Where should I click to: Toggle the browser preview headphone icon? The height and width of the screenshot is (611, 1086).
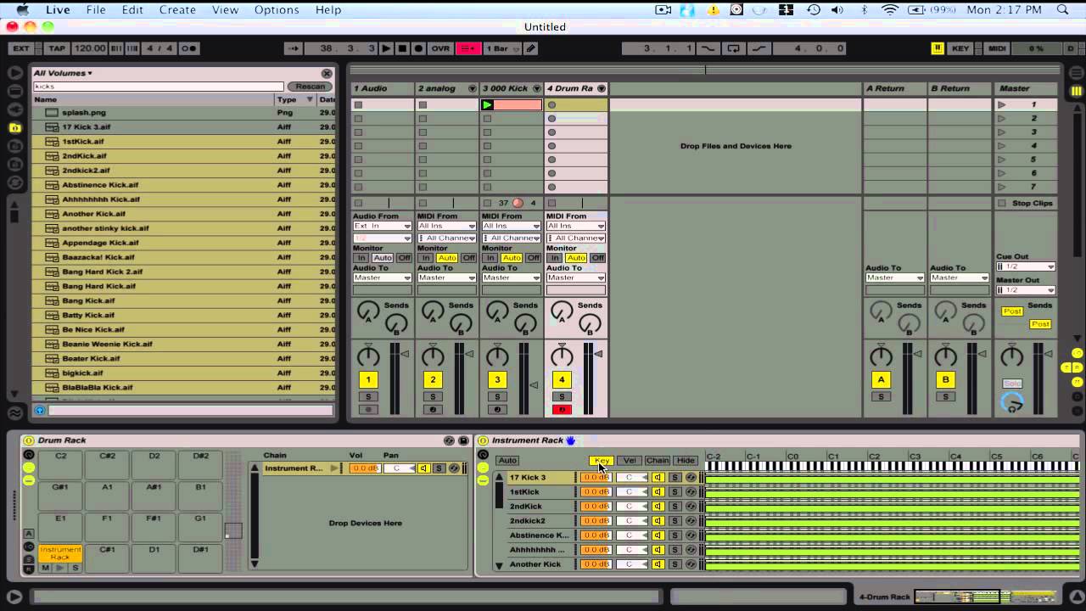click(39, 411)
